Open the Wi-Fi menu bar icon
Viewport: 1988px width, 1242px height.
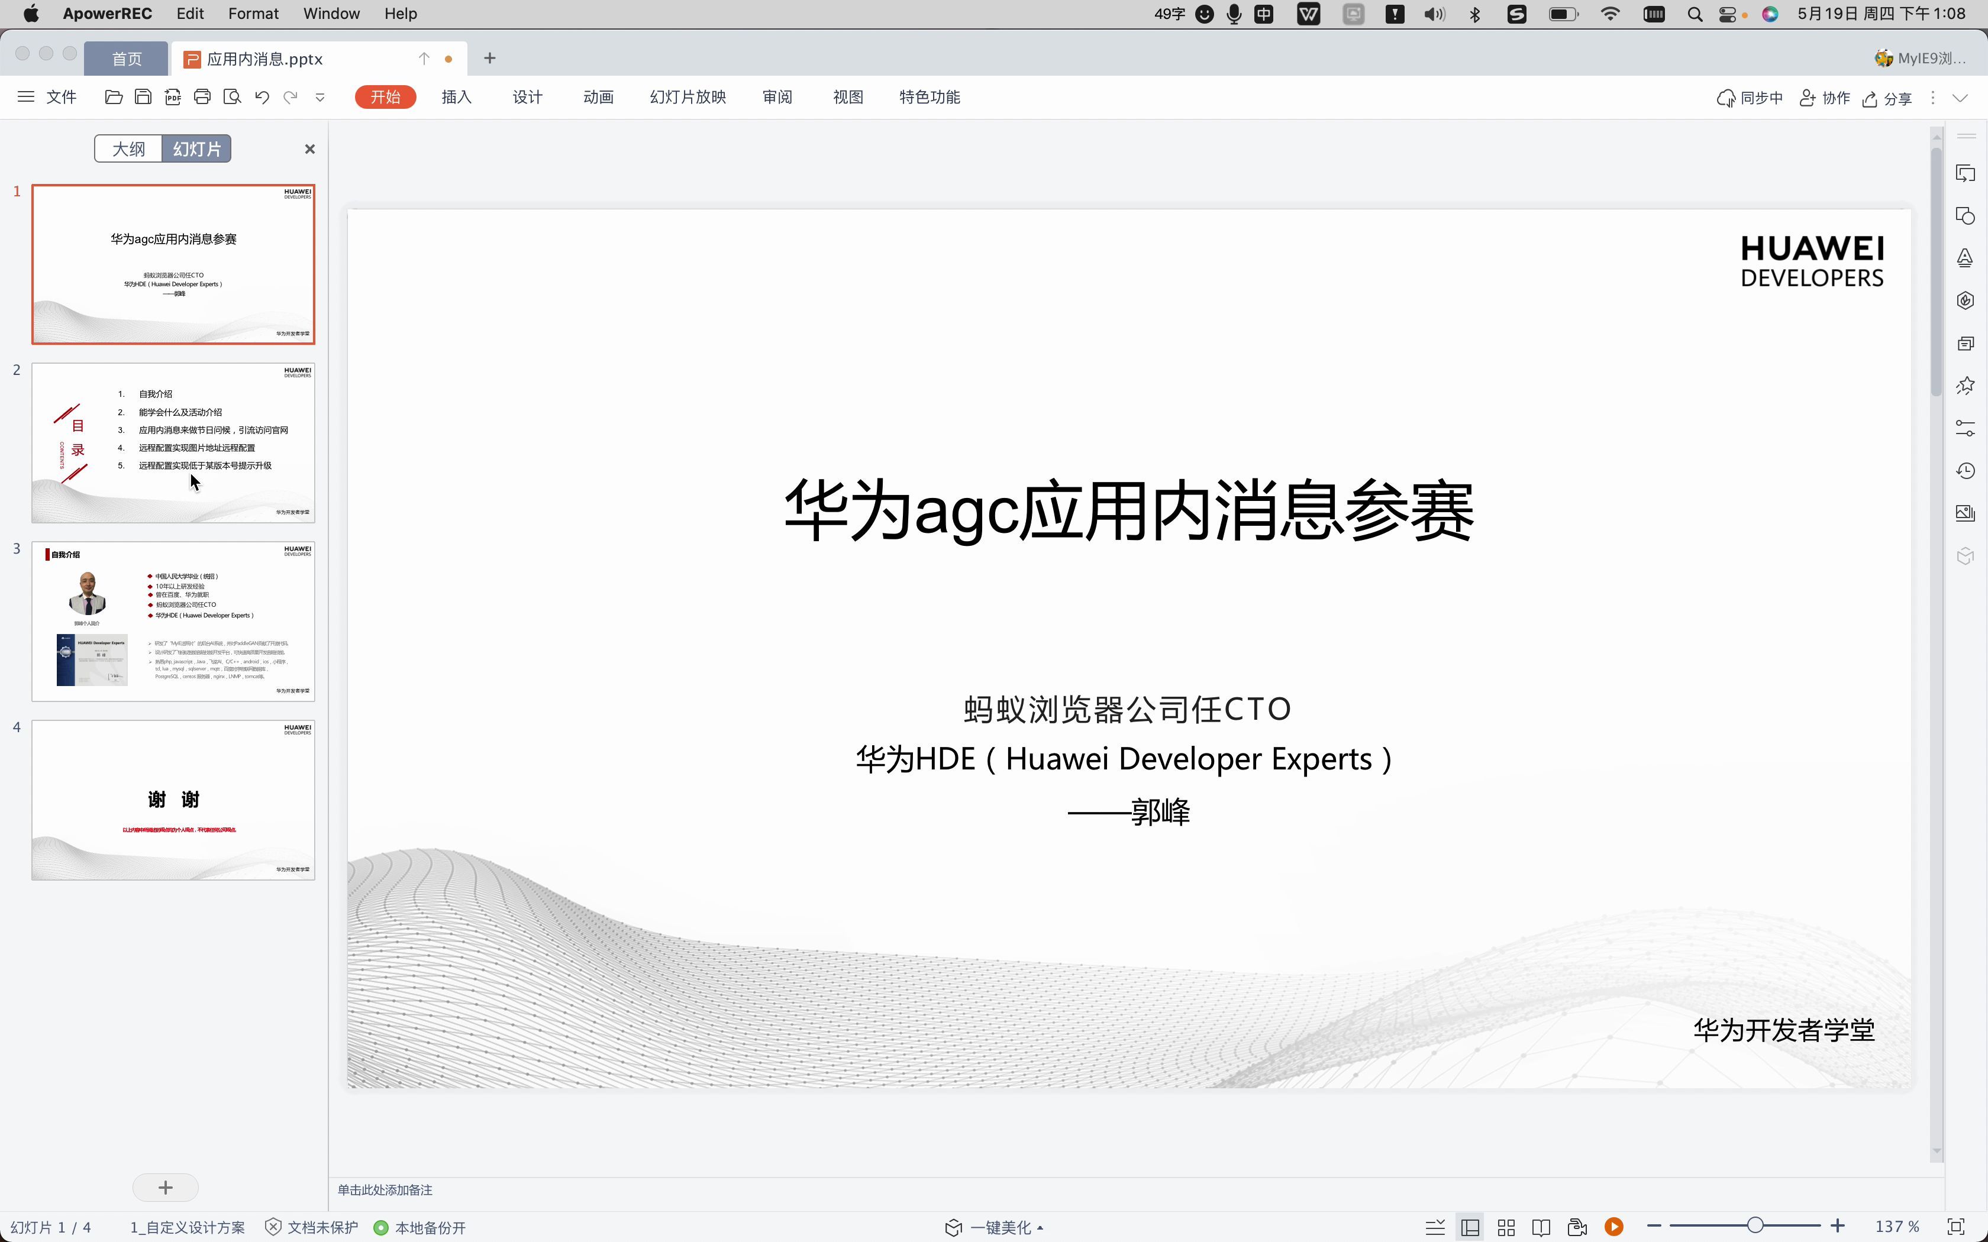[x=1610, y=14]
